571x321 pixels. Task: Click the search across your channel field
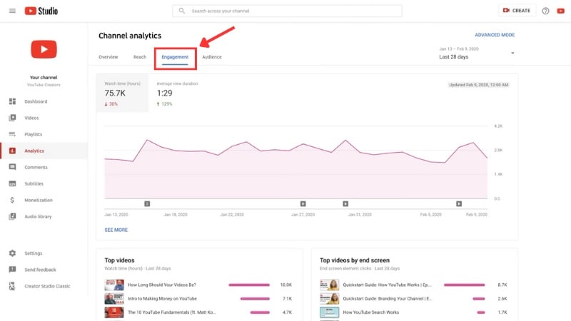tap(288, 11)
